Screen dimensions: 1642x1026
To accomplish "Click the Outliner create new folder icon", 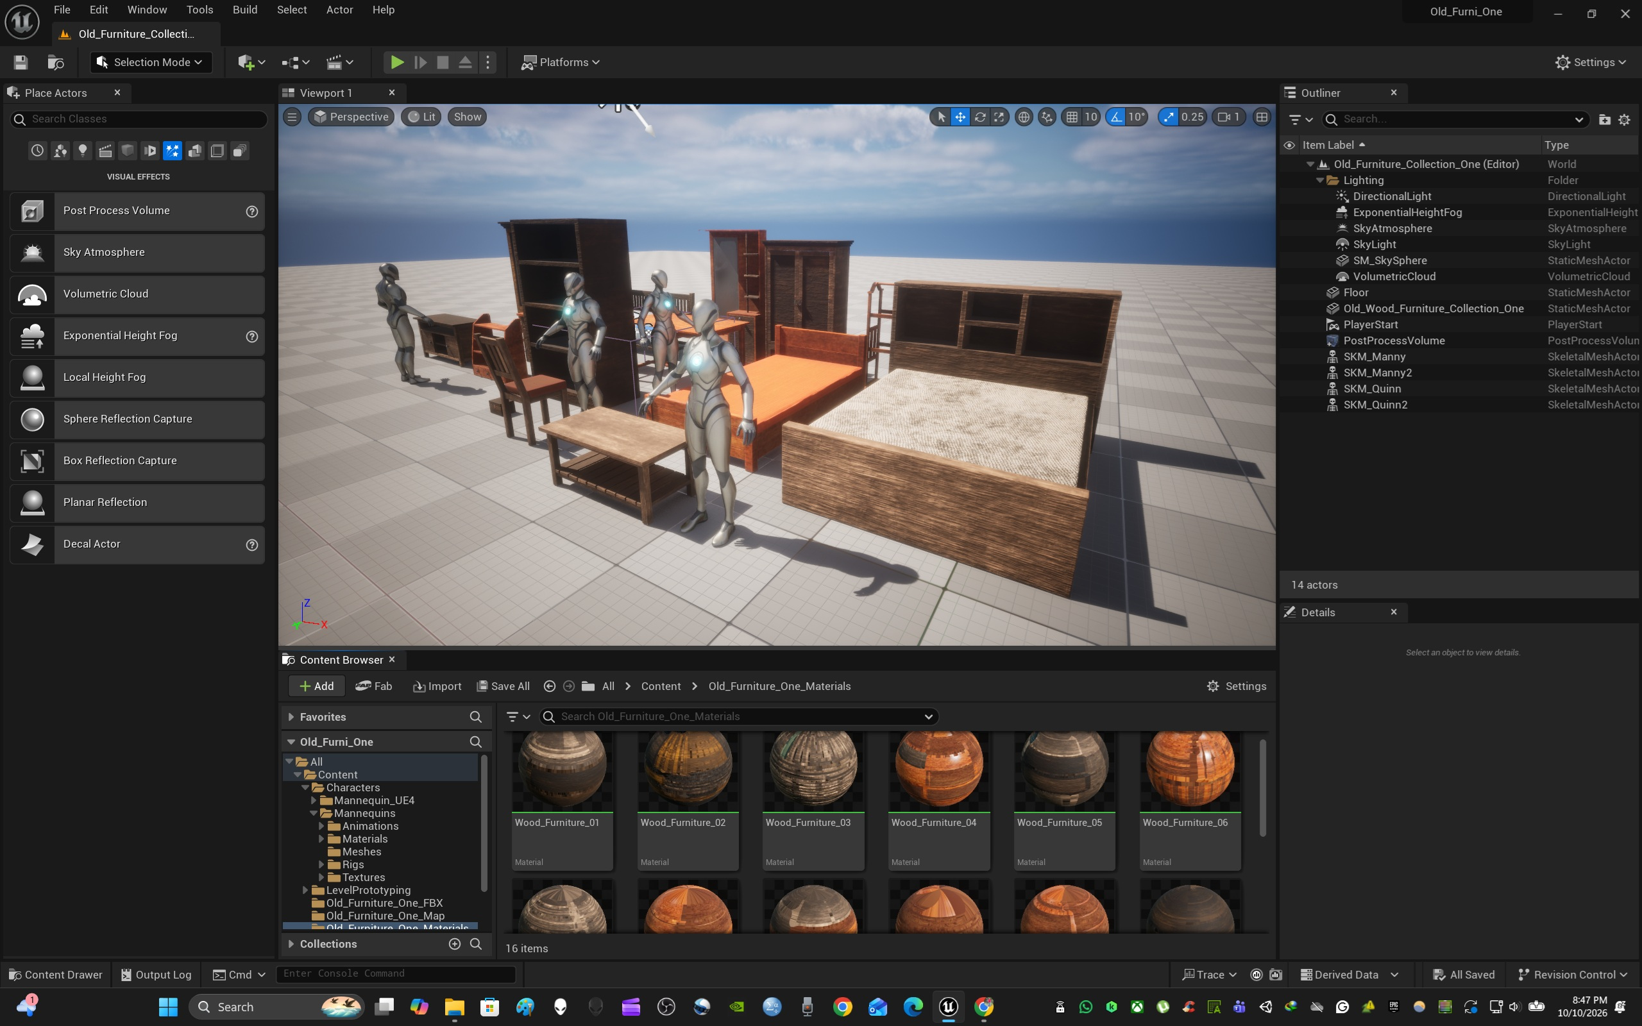I will pos(1605,119).
